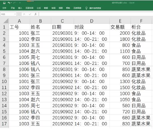This screenshot has width=153, height=131.
Task: Switch to the 数据 ribbon tab
Action: coord(46,8)
